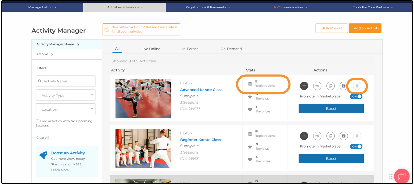Archive the Advanced Karate Class activity
Screen dimensions: 414x185
point(344,86)
